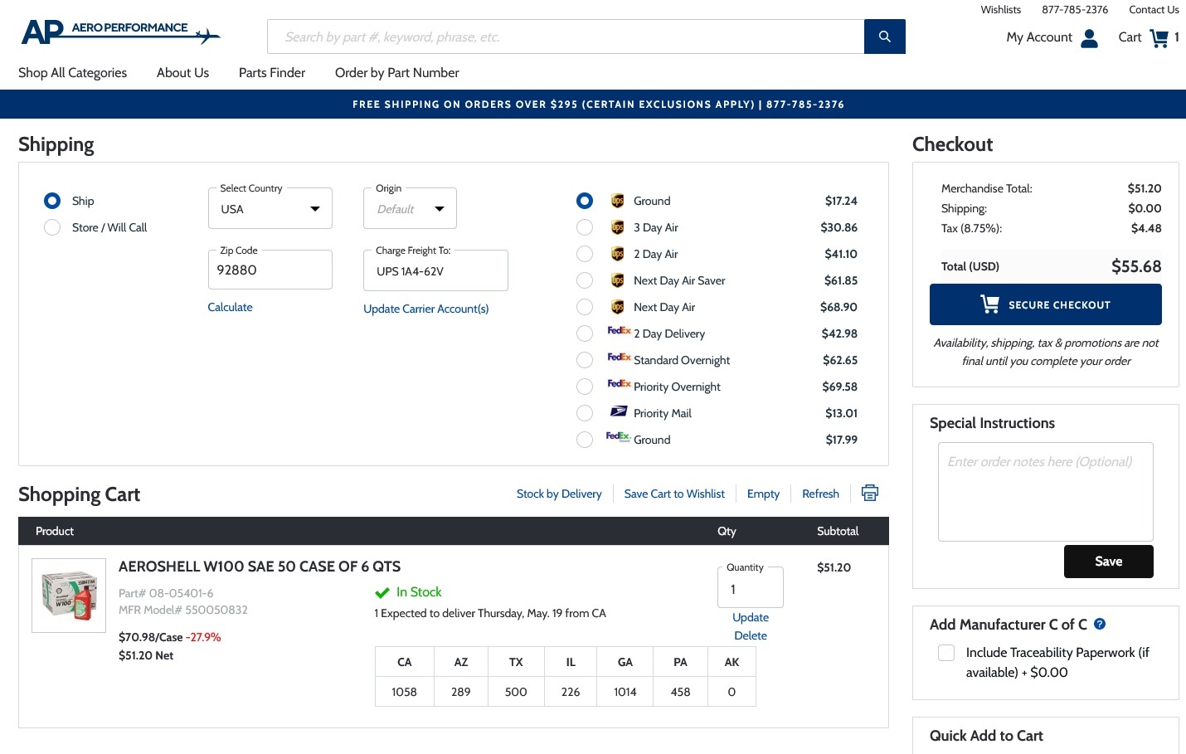Open the Aeroshell product thumbnail

point(69,596)
